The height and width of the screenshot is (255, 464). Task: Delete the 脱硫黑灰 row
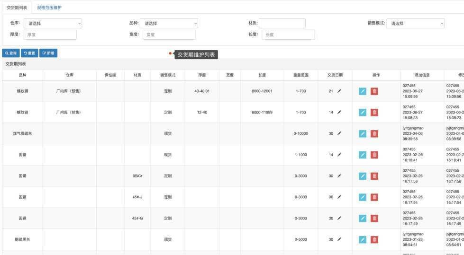pyautogui.click(x=374, y=240)
